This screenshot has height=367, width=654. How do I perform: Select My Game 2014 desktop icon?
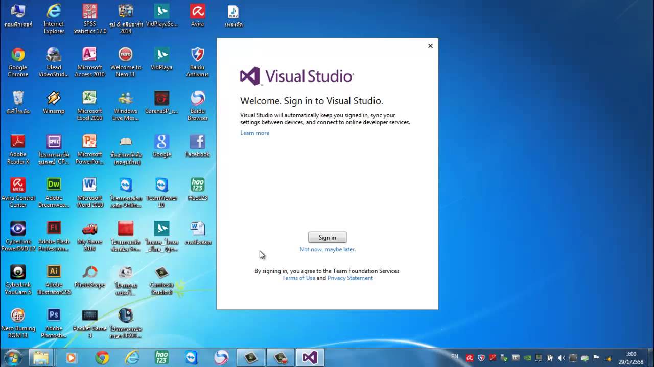pyautogui.click(x=89, y=237)
